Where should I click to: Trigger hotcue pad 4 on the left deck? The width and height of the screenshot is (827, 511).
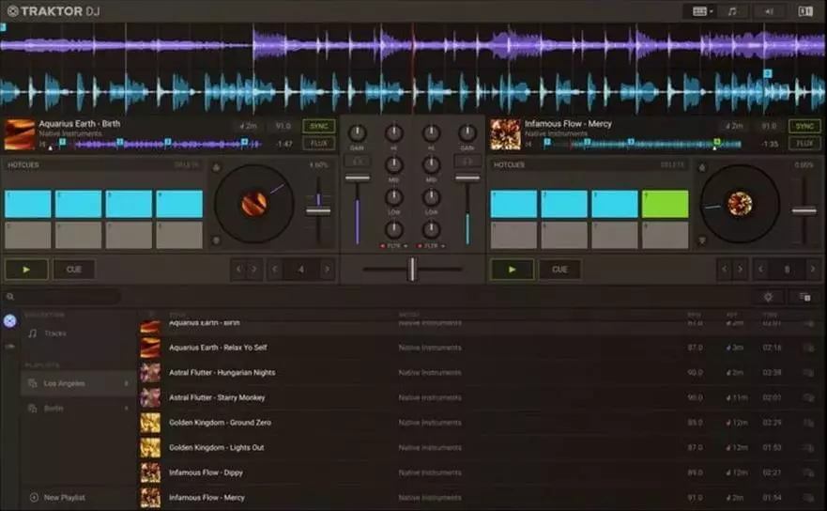tap(179, 204)
